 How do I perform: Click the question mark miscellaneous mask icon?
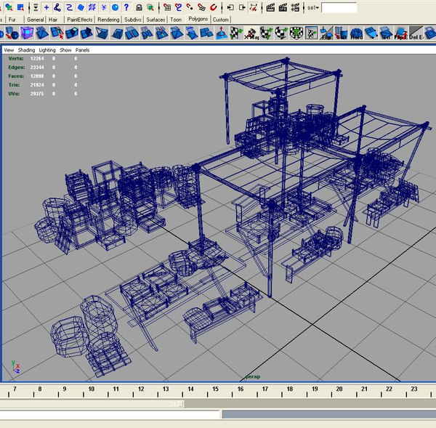click(126, 7)
